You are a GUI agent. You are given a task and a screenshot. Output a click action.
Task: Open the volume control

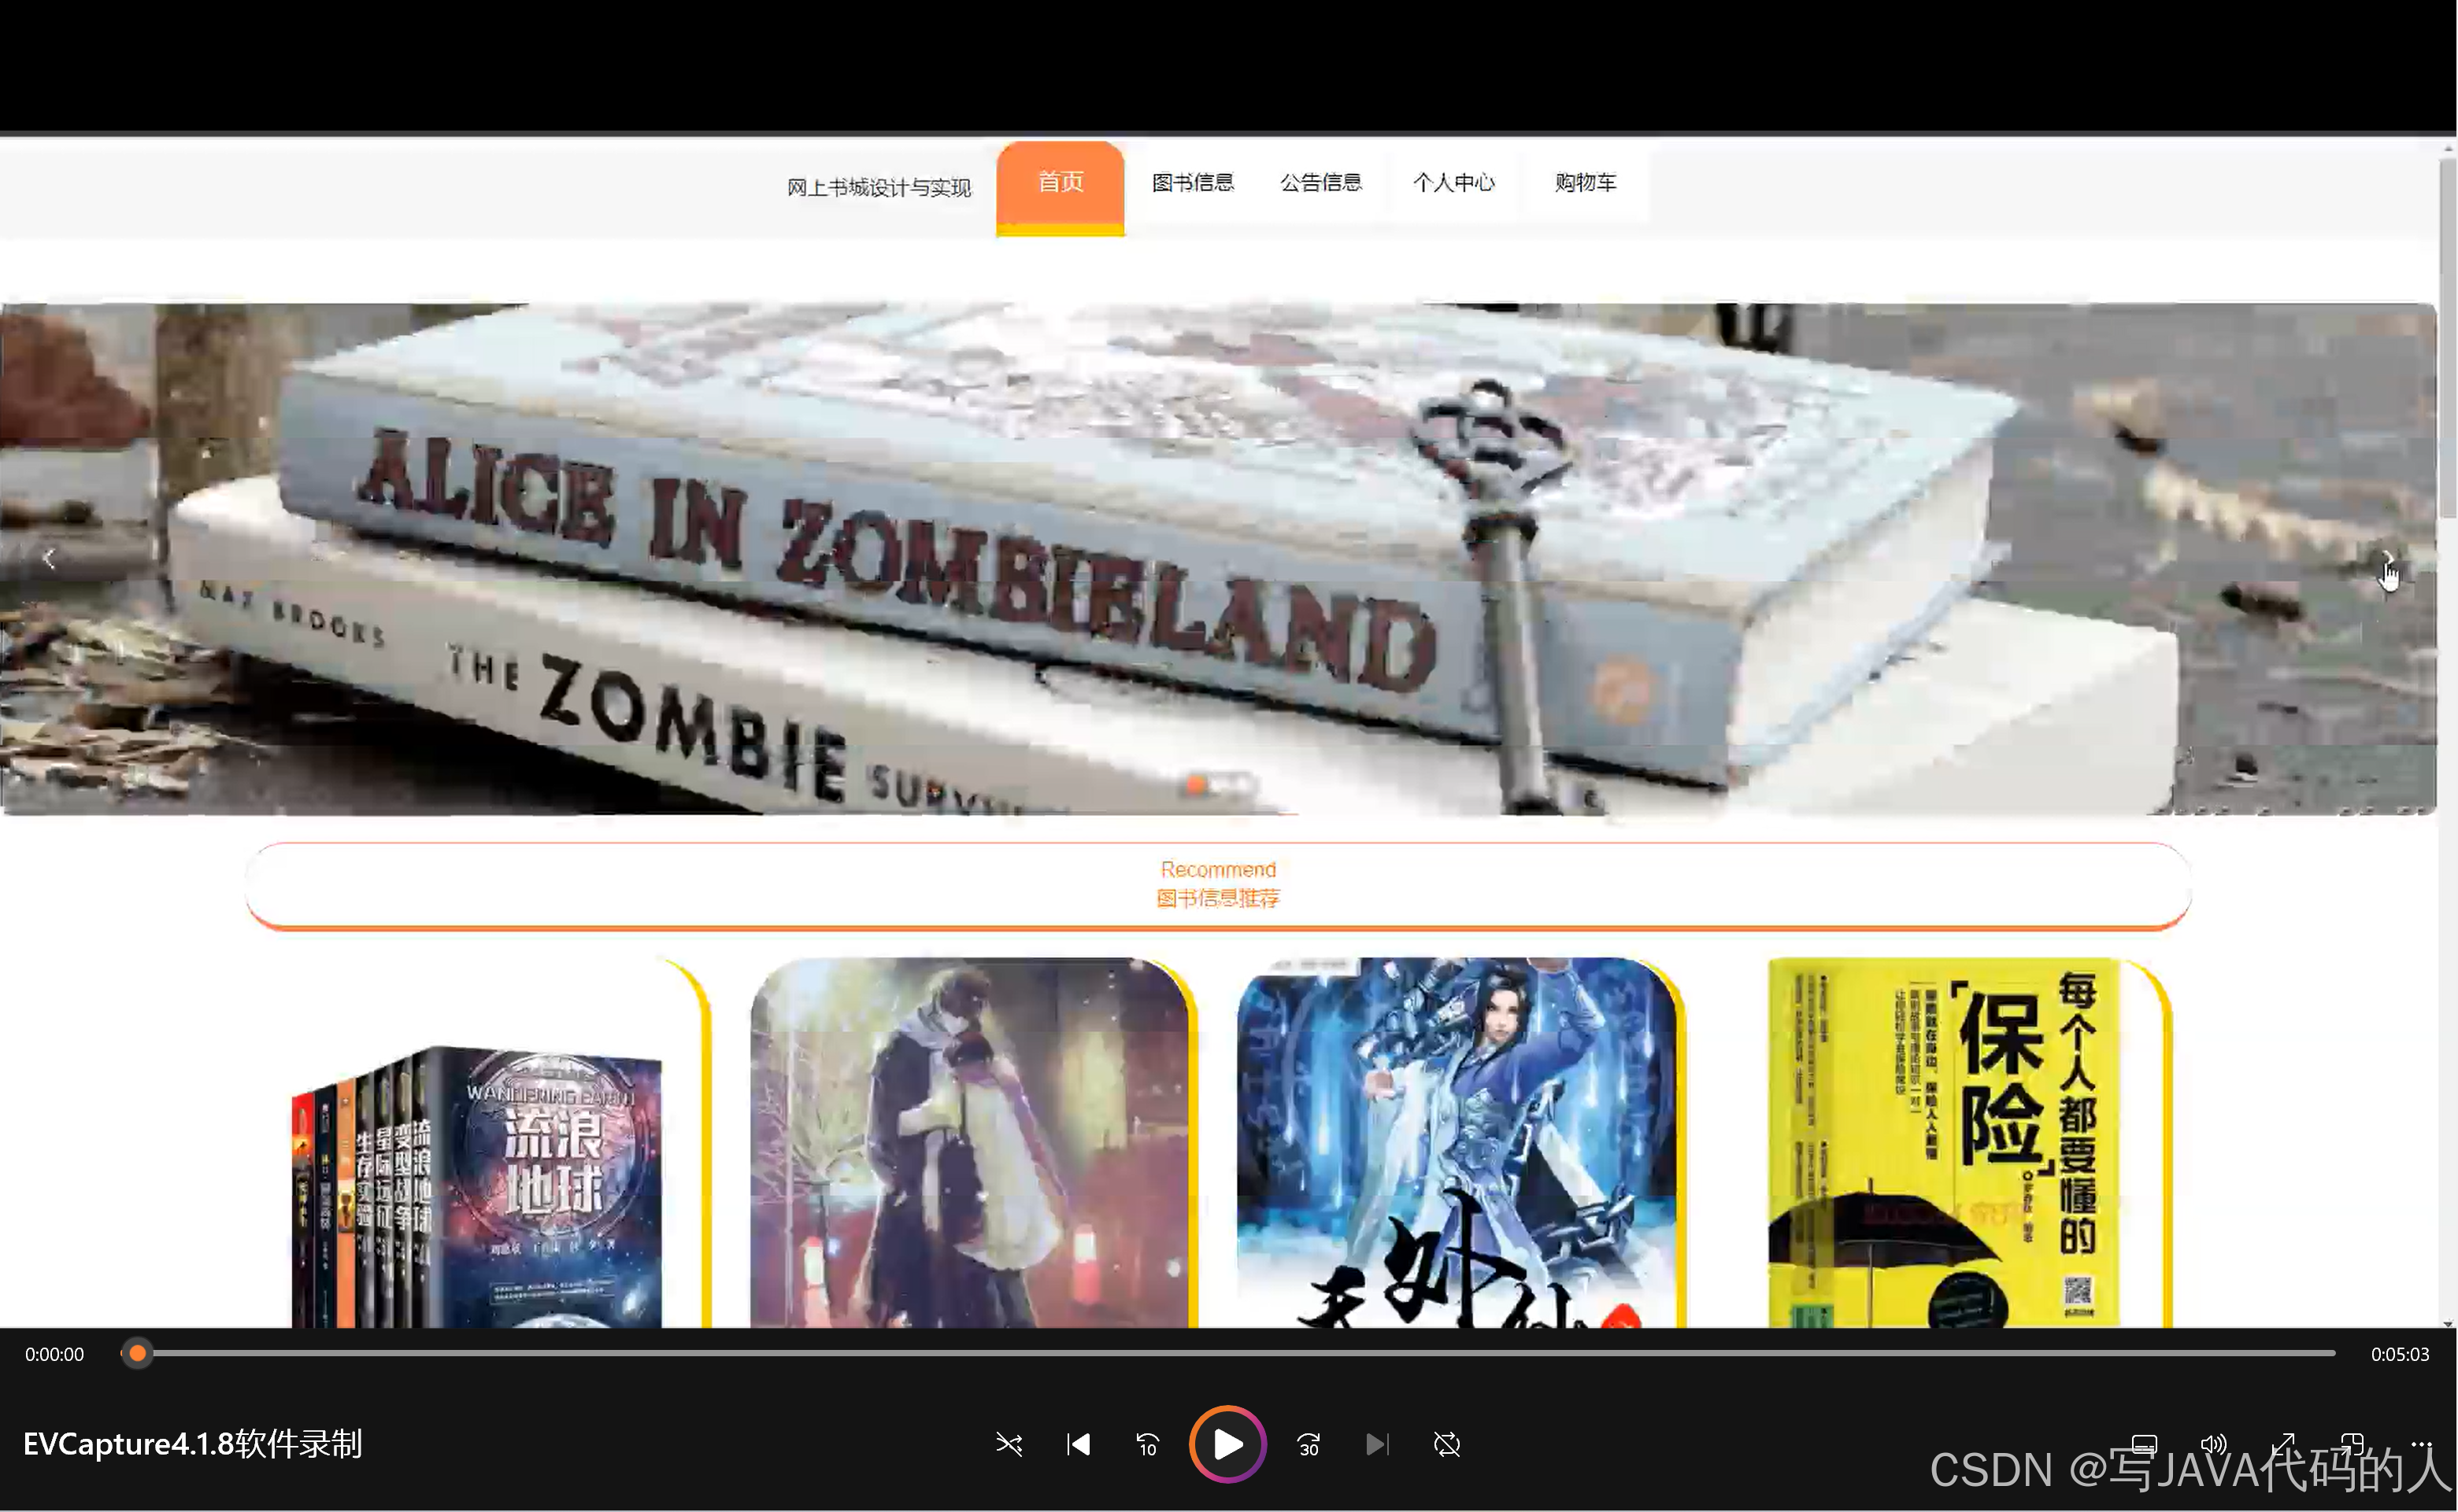tap(2213, 1444)
